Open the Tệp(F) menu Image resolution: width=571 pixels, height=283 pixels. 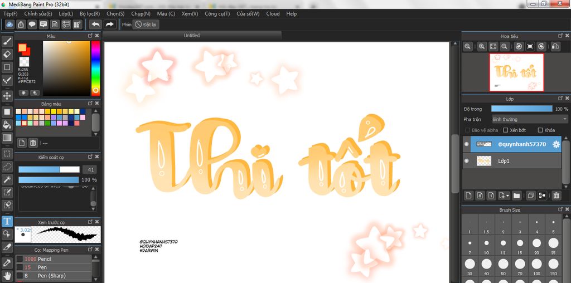(x=10, y=13)
